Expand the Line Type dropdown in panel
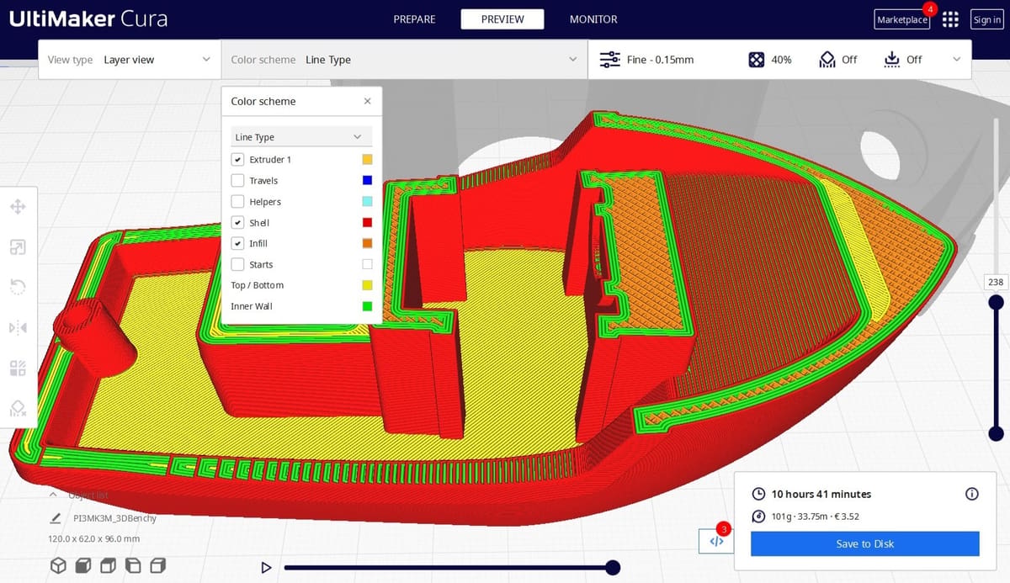This screenshot has width=1010, height=583. pyautogui.click(x=301, y=136)
